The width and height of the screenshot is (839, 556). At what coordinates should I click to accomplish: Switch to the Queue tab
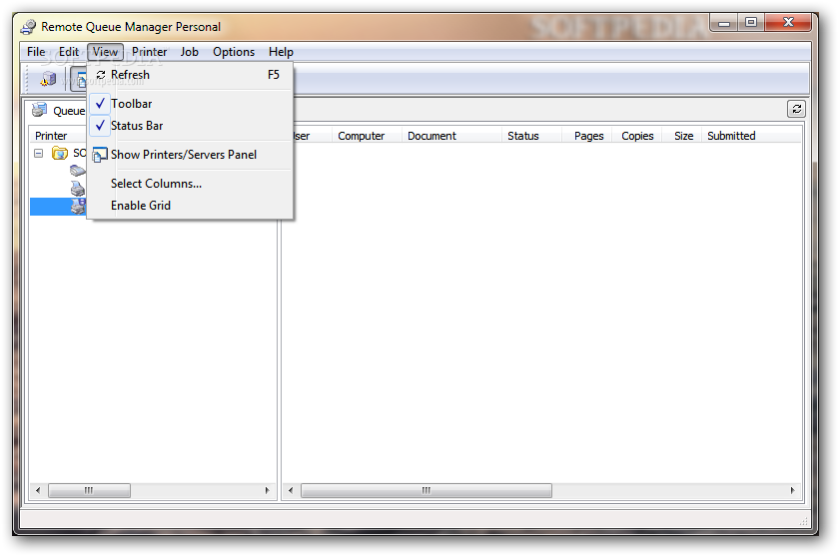[58, 110]
